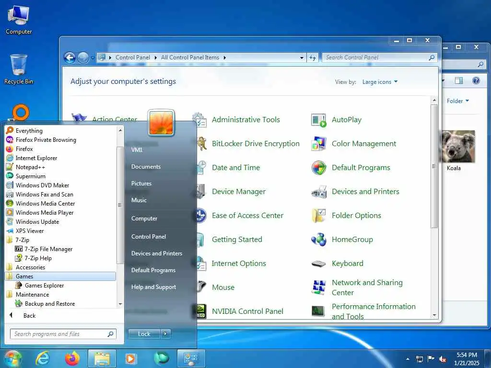The height and width of the screenshot is (368, 491).
Task: Open Music from the Start menu
Action: pyautogui.click(x=139, y=200)
